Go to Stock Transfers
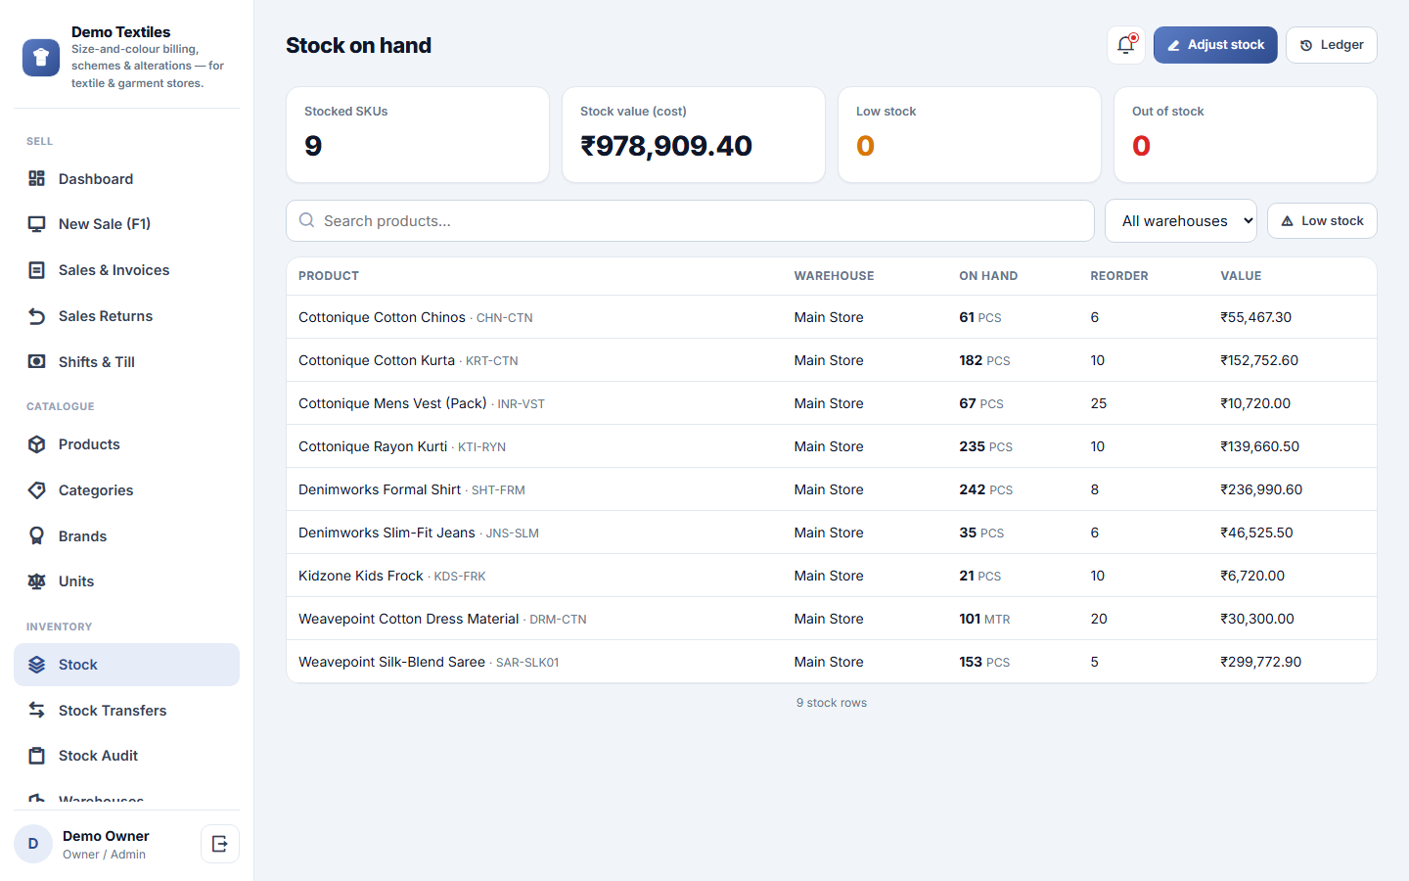Image resolution: width=1409 pixels, height=881 pixels. pos(126,710)
